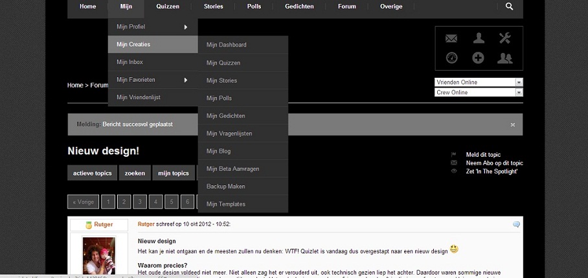Screen dimensions: 588x278
Task: Click Forum breadcrumb link
Action: [x=99, y=85]
